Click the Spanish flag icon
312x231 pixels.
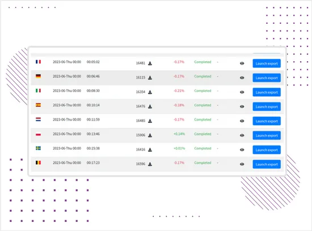pyautogui.click(x=38, y=105)
